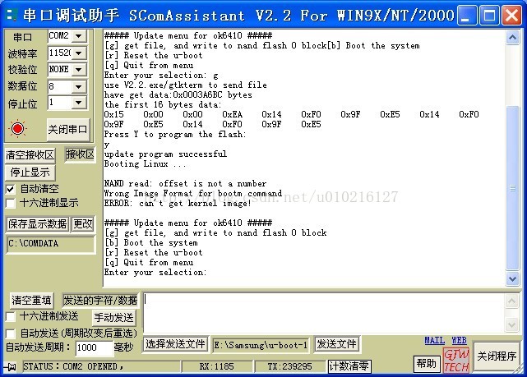Open the MAIL link

pos(435,340)
